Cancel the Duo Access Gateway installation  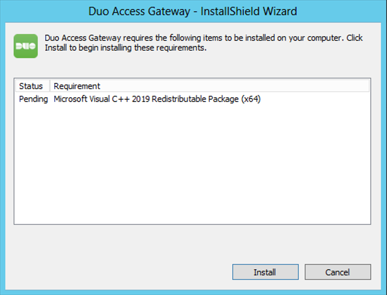click(338, 272)
